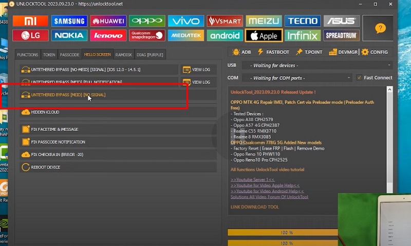Toggle the Fast Connect checkbox
Viewport: 411px width, 246px height.
coord(359,78)
